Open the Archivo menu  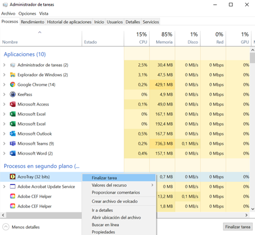coord(8,14)
